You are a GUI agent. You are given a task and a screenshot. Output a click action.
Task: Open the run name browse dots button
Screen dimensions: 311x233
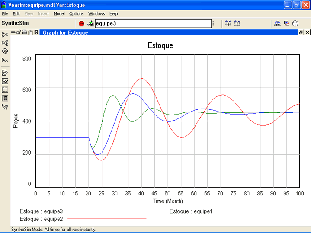[213, 23]
